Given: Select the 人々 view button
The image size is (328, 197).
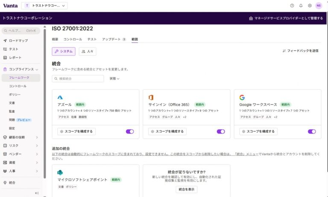Looking at the screenshot, I should (88, 51).
